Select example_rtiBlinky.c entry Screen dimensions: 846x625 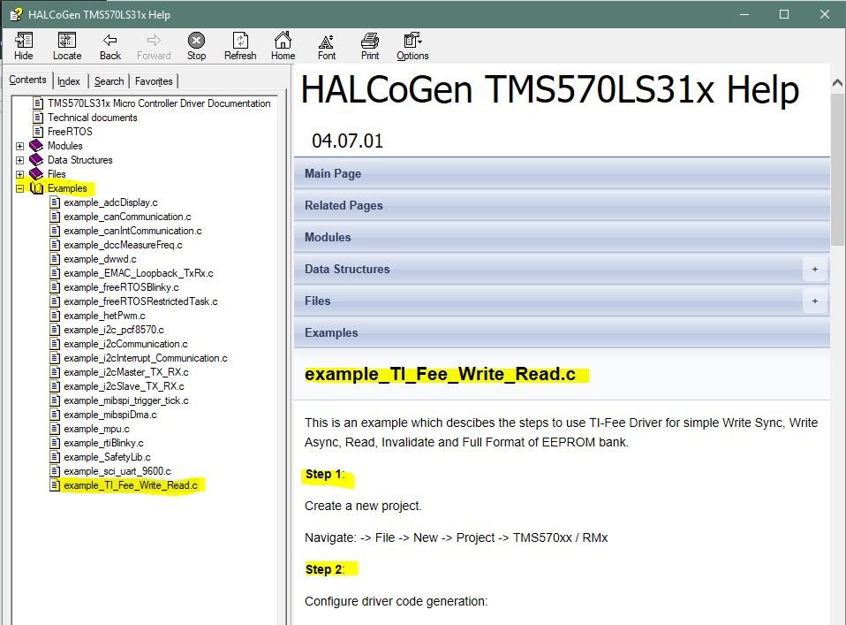[x=103, y=443]
